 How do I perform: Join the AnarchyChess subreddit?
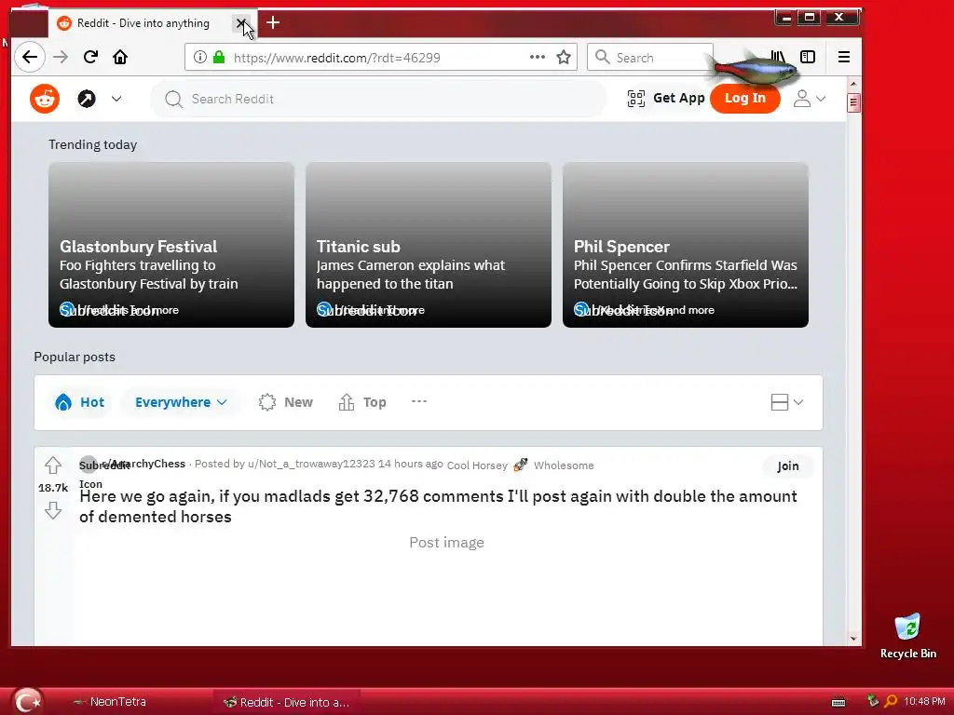788,466
